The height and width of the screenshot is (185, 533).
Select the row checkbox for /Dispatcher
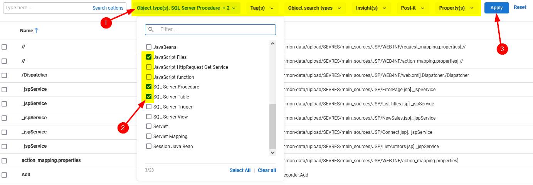pos(4,75)
